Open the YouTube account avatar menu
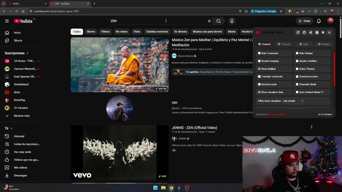 pos(331,21)
